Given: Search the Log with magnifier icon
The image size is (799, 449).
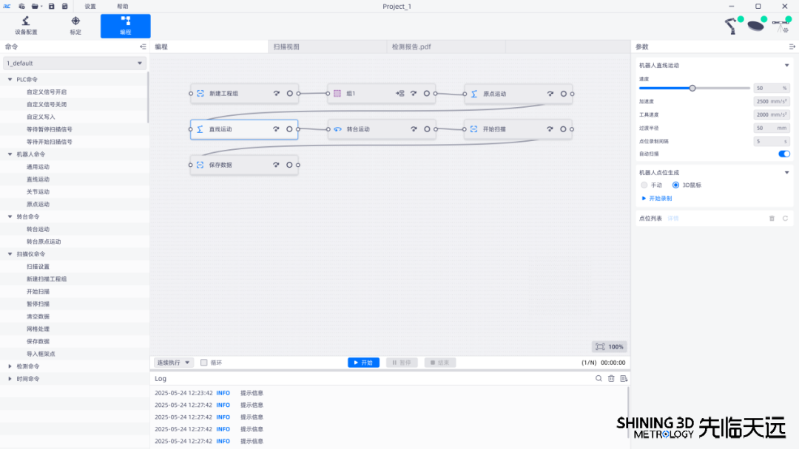Looking at the screenshot, I should pos(599,379).
